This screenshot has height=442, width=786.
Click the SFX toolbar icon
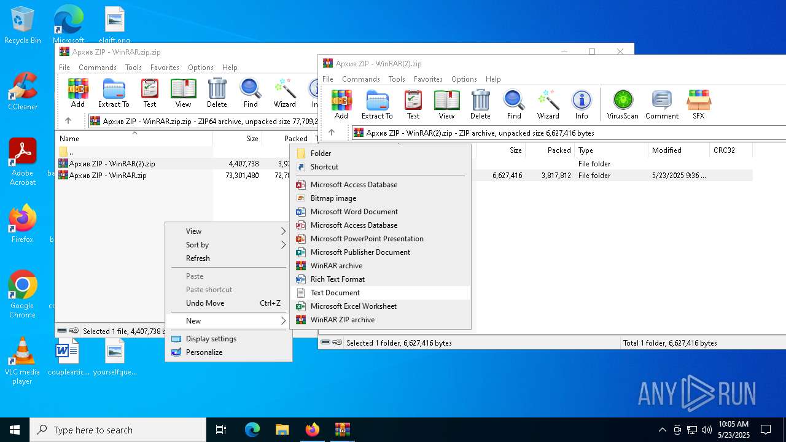pyautogui.click(x=699, y=104)
